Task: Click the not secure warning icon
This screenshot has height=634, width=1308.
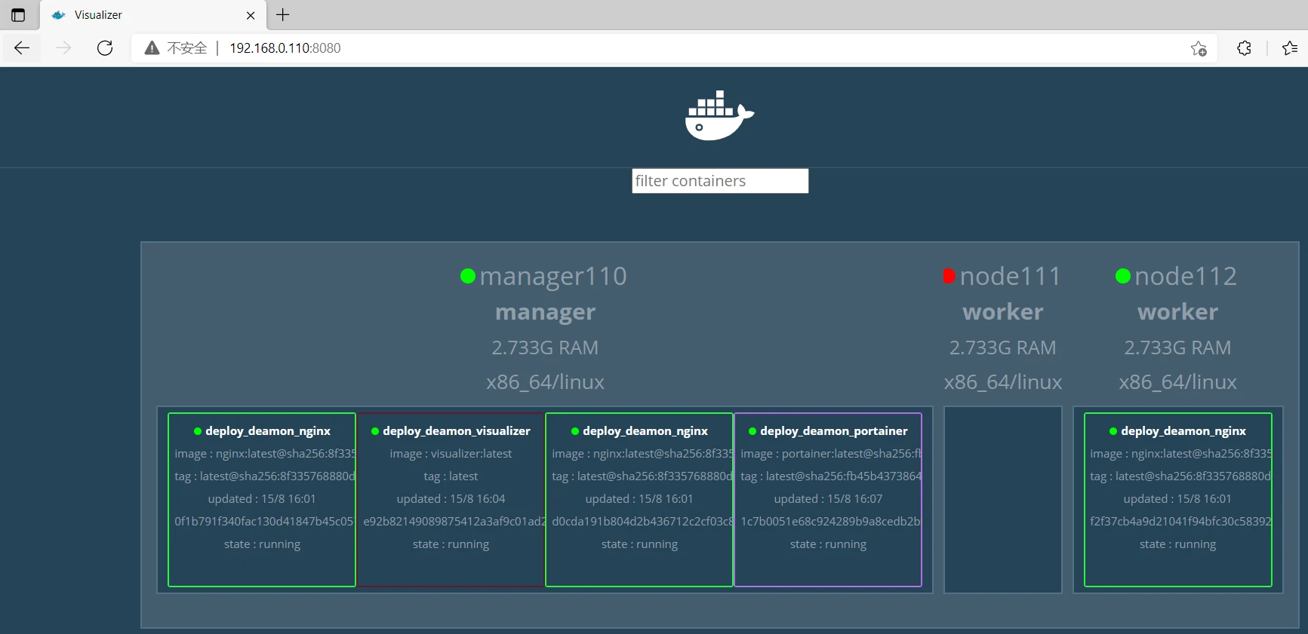Action: click(152, 48)
